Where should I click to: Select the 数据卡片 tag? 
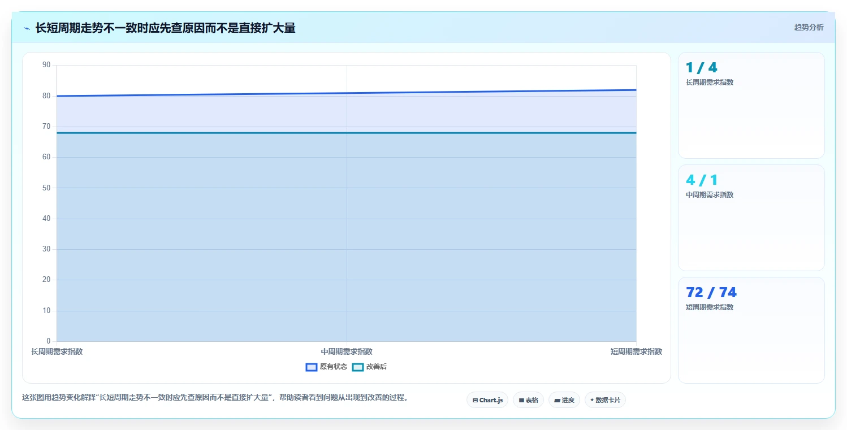[605, 400]
